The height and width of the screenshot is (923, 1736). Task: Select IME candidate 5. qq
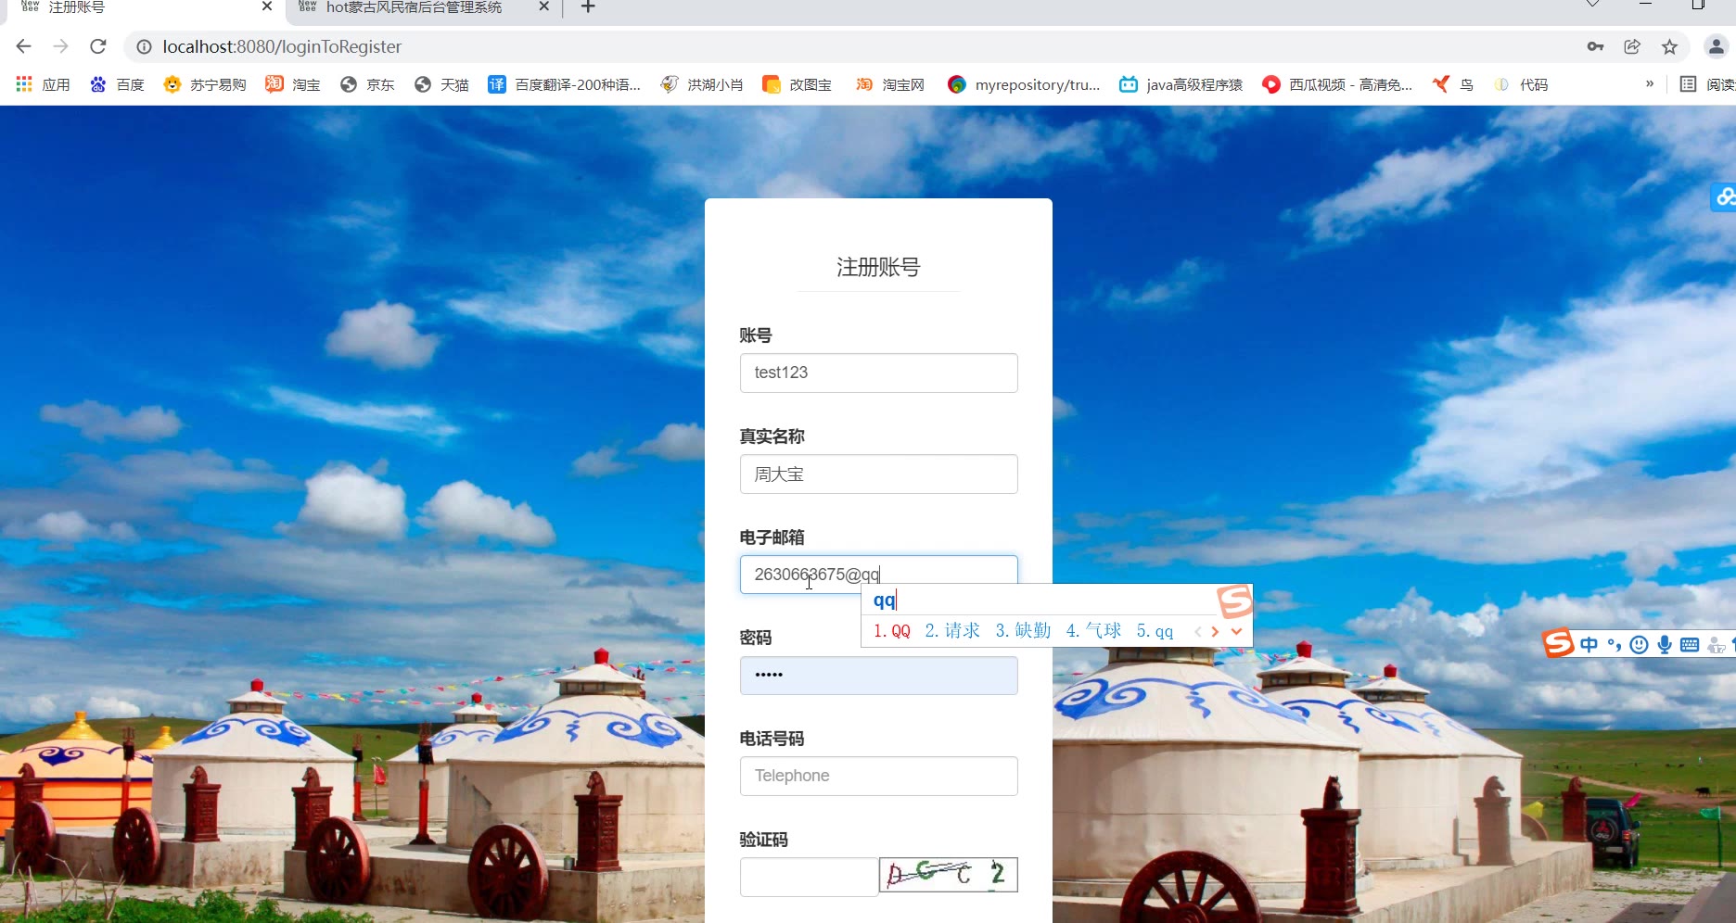[x=1155, y=631]
